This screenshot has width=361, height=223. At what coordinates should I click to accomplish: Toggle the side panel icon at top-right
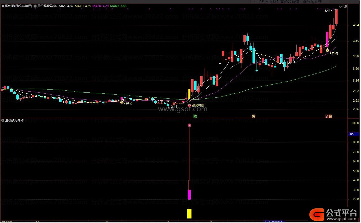pyautogui.click(x=345, y=6)
